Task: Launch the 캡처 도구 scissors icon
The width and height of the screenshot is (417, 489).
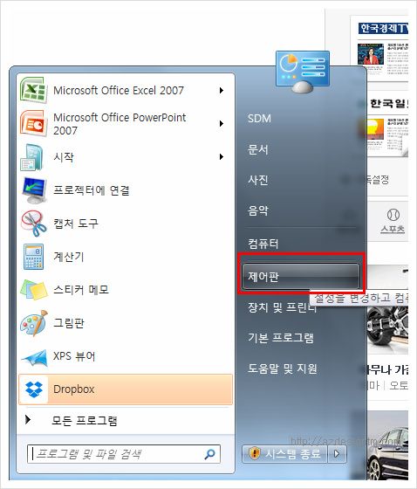Action: (x=34, y=224)
